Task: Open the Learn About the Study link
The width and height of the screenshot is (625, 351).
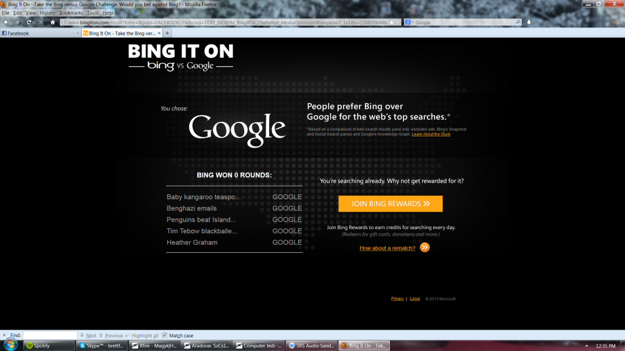Action: 431,134
